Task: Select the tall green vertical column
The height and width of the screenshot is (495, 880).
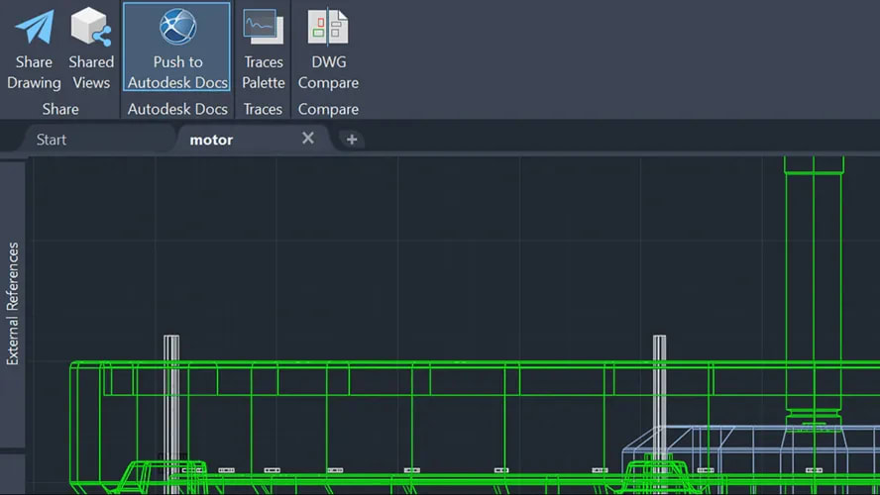Action: pos(814,277)
